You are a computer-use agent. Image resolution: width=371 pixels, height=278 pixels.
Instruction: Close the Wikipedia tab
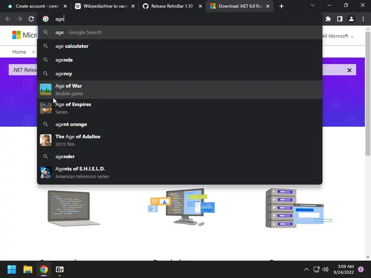[x=133, y=7]
